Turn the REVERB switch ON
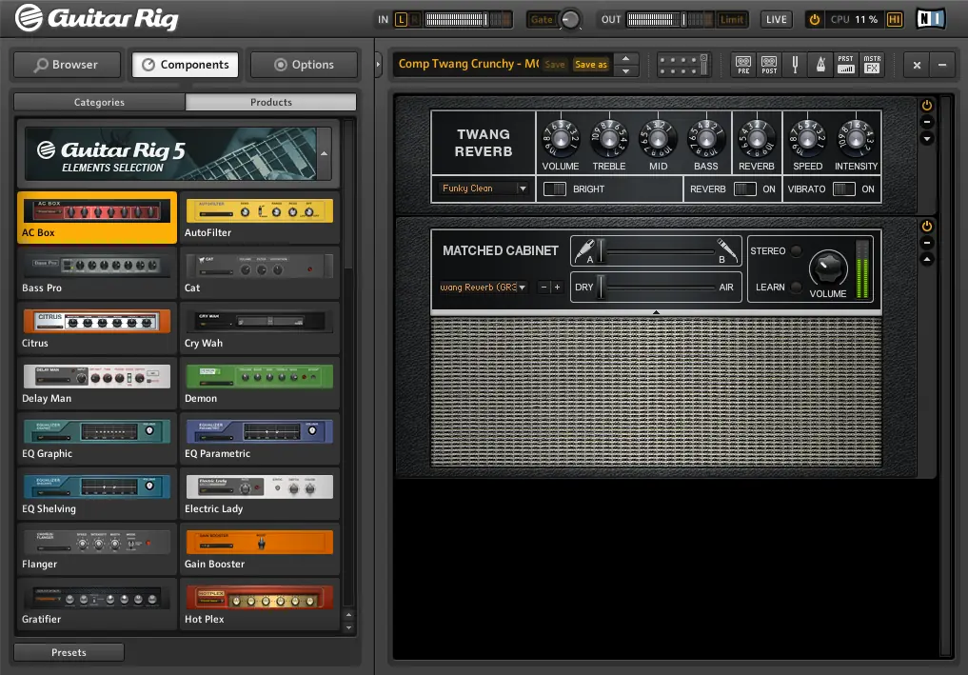The image size is (968, 675). pyautogui.click(x=745, y=189)
